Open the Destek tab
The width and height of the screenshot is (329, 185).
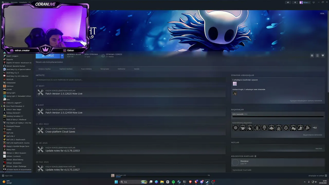pos(136,69)
